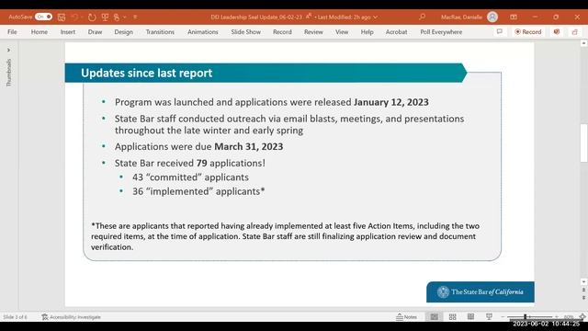Switch to the Draw tab
Viewport: 588px width, 331px height.
pos(95,32)
